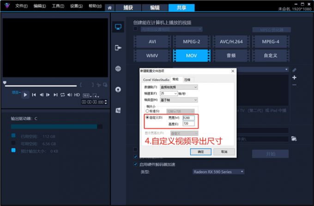This screenshot has height=206, width=314.
Task: Step to the previous frame
Action: (x=41, y=95)
